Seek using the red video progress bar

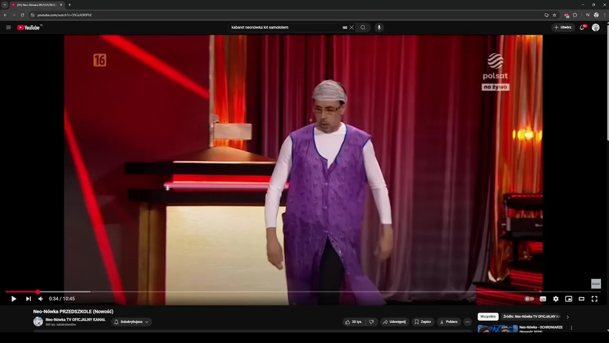tap(304, 292)
